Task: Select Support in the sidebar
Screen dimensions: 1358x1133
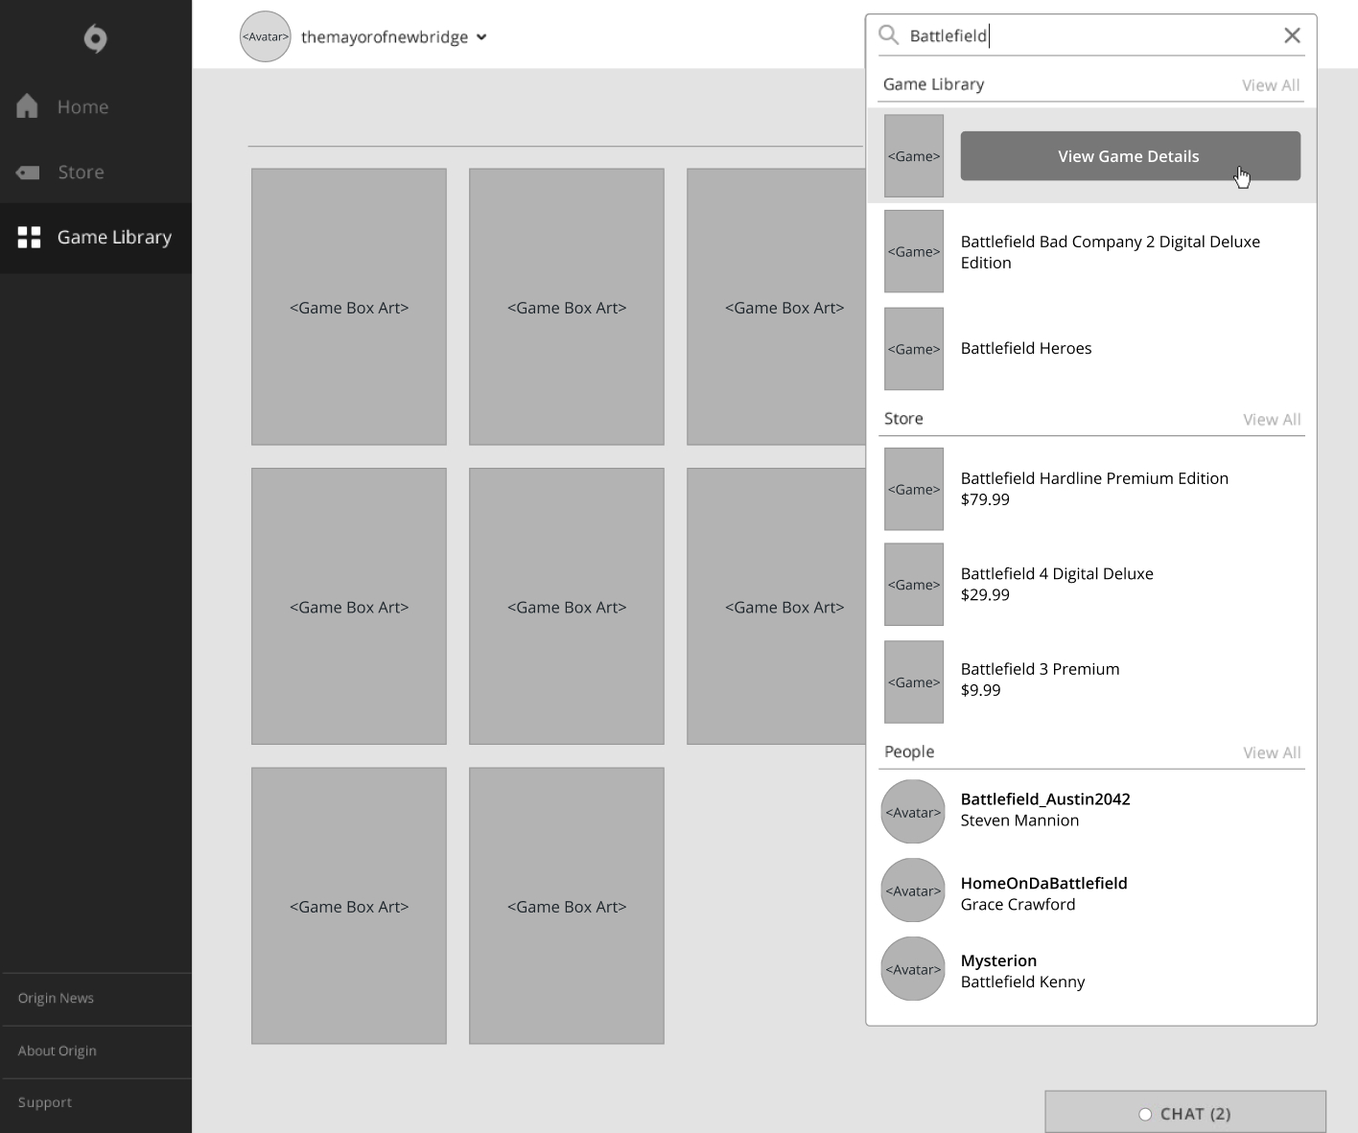Action: pyautogui.click(x=45, y=1103)
